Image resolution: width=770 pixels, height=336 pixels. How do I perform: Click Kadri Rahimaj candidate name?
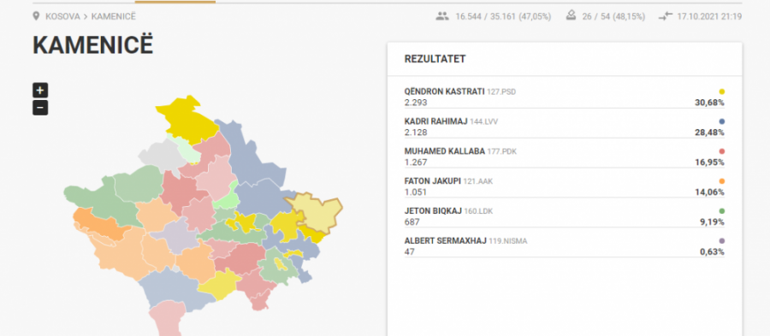click(x=432, y=121)
